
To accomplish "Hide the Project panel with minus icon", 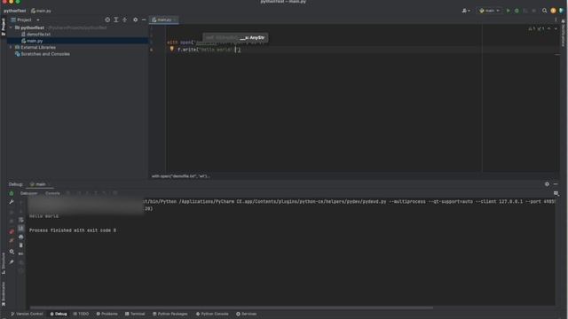I will click(x=144, y=19).
